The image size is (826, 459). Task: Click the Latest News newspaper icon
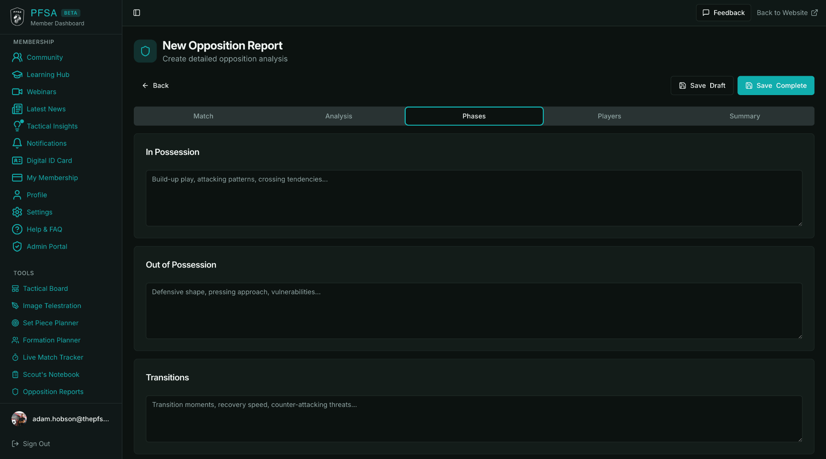pos(17,109)
